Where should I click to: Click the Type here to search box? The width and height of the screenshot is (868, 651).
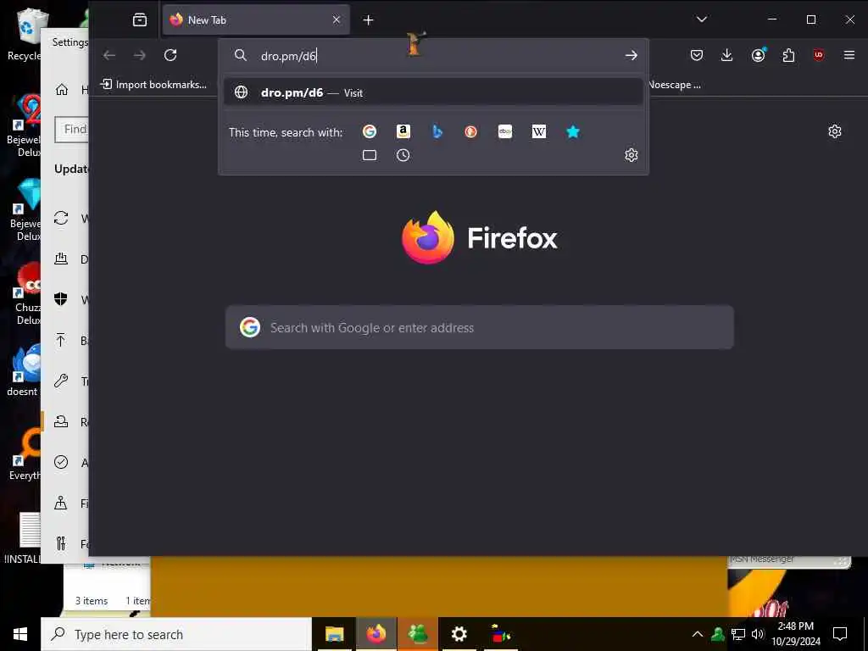176,634
